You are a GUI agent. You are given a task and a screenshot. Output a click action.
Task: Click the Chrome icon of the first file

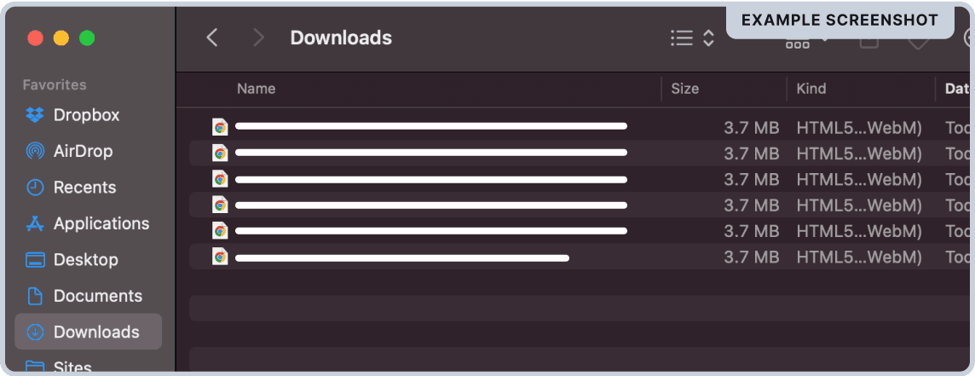coord(220,127)
